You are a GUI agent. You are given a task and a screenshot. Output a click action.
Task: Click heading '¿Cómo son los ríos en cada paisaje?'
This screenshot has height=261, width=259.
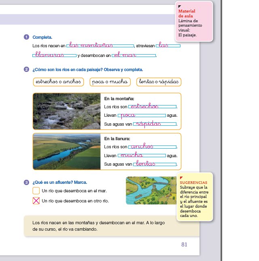pos(68,69)
